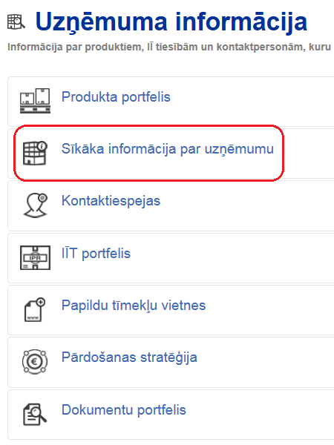The image size is (334, 445).
Task: Open the Produkta portfelis link
Action: 116,97
